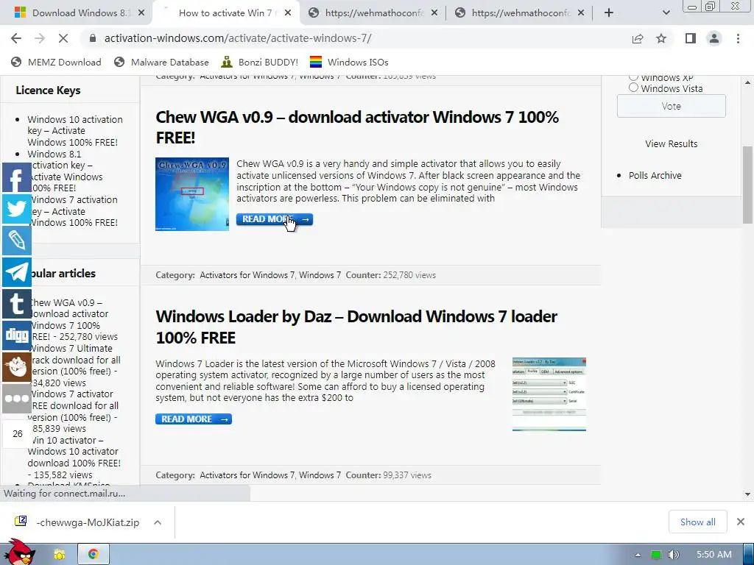Screen dimensions: 754x565
Task: Click the Facebook share icon
Action: [17, 178]
